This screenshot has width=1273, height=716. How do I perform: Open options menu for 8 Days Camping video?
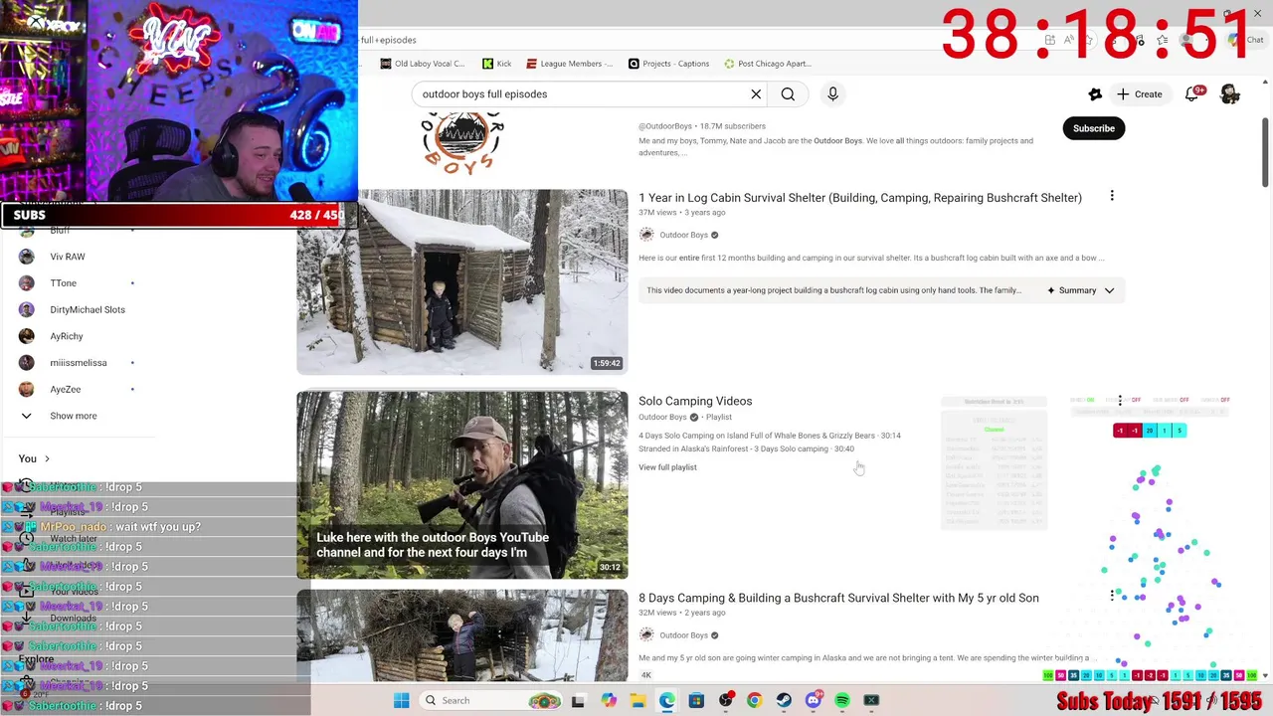click(1112, 596)
